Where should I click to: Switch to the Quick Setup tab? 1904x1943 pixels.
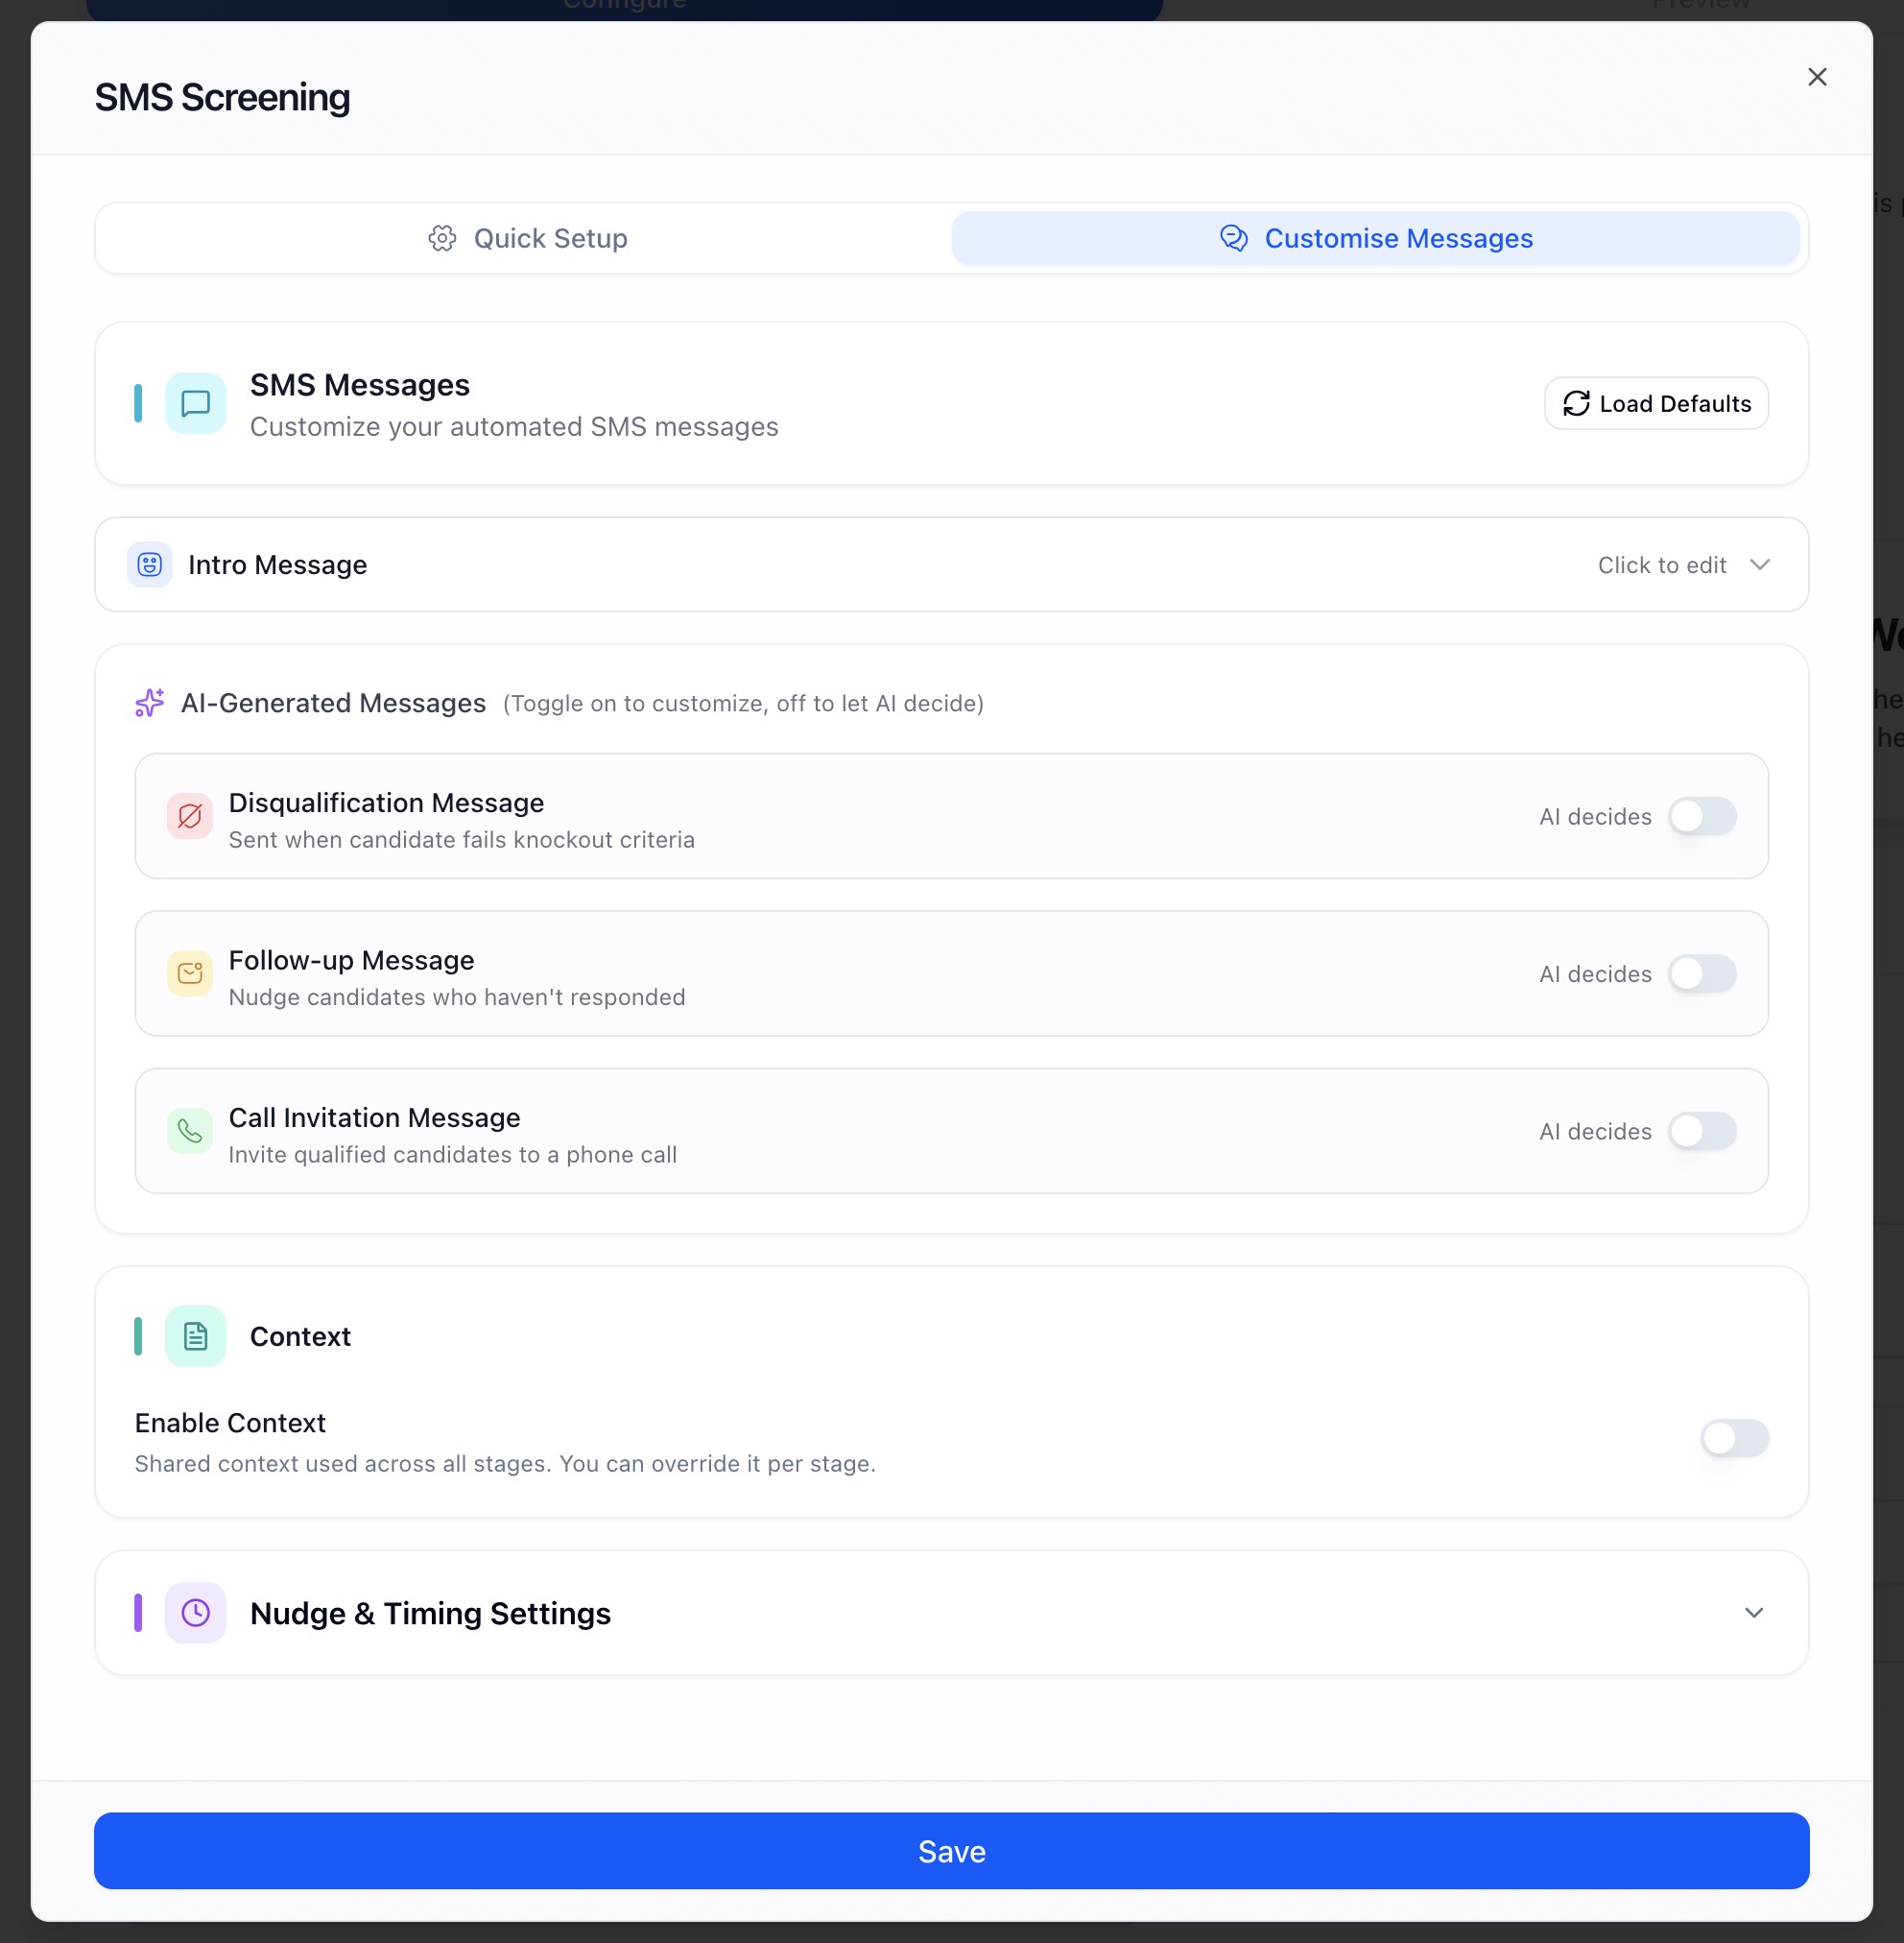pos(527,238)
